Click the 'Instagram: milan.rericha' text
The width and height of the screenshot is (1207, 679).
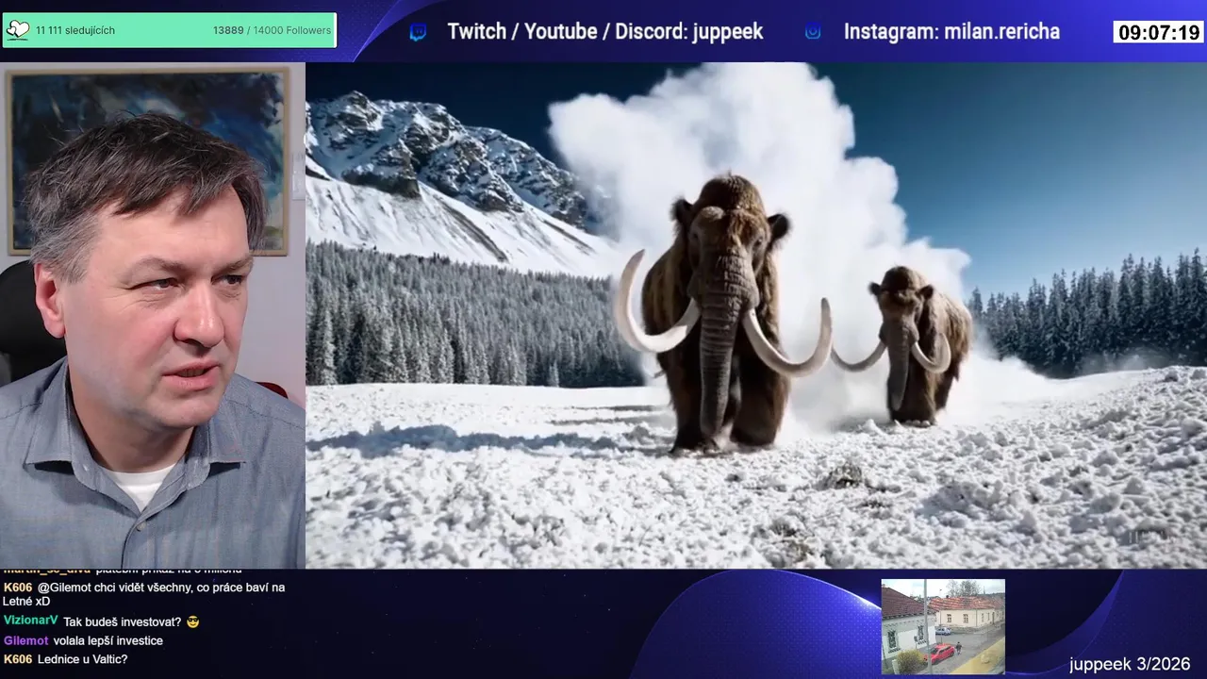tap(951, 32)
